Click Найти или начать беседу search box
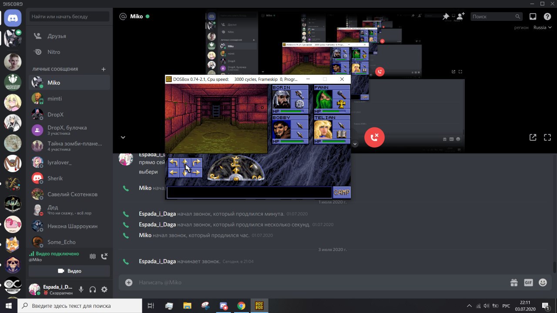This screenshot has width=557, height=313. pos(69,17)
